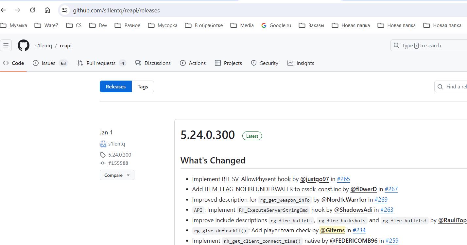Open s1lentq author link under Jan 1
This screenshot has height=245, width=467.
click(x=117, y=144)
